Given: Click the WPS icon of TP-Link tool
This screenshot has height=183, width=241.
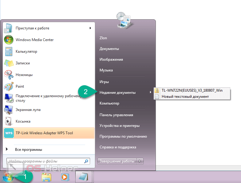Looking at the screenshot, I should click(x=9, y=133).
